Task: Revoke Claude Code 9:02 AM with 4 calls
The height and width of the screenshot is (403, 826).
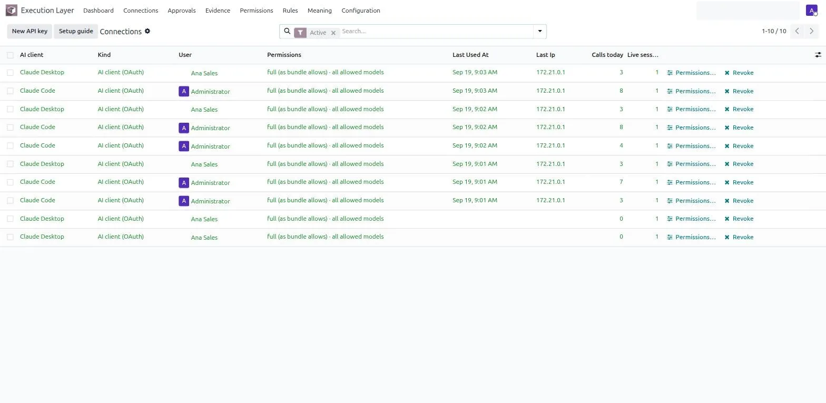Action: pyautogui.click(x=739, y=146)
